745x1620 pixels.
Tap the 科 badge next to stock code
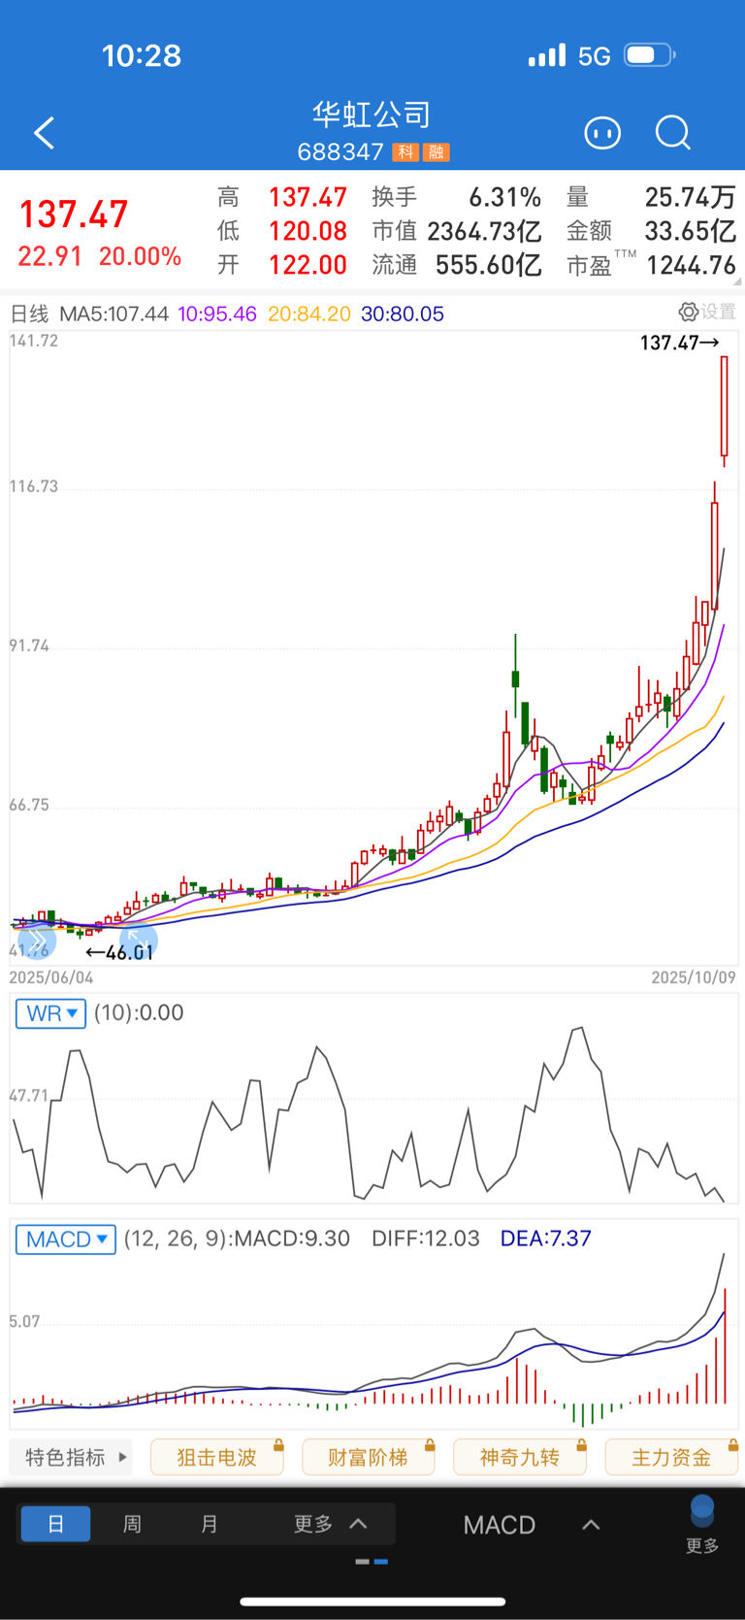(405, 152)
